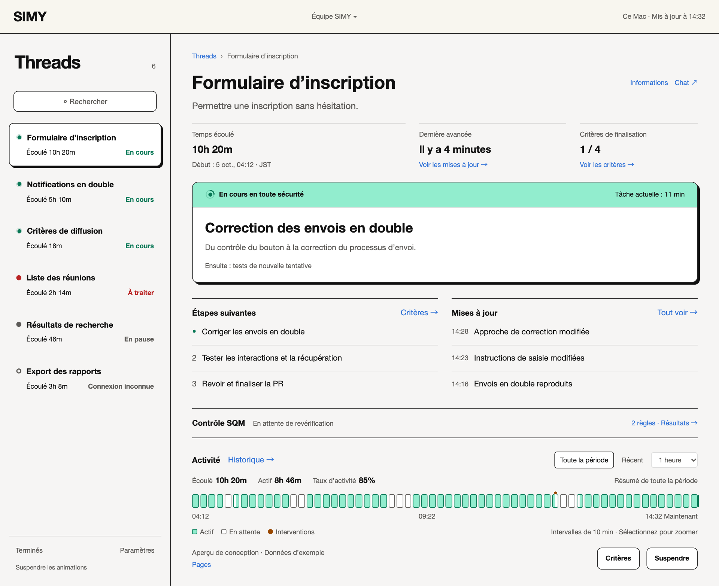Open update Approche de correction modifiée
719x586 pixels.
click(x=574, y=332)
